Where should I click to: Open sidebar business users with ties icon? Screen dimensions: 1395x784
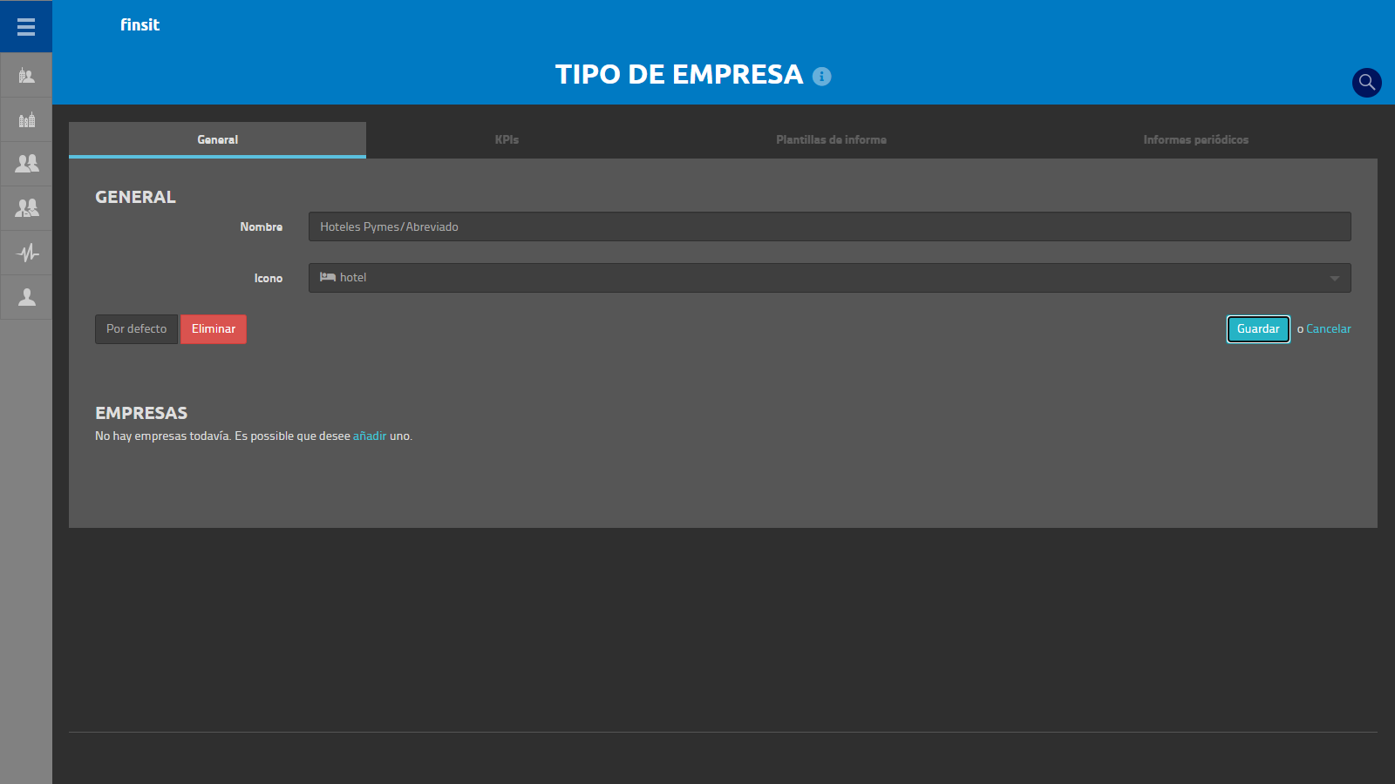tap(26, 208)
